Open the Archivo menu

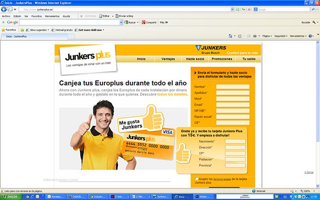6,16
